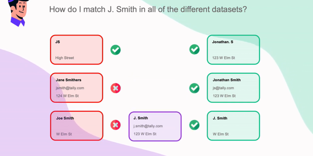This screenshot has width=313, height=156.
Task: Click the green checkmark beside green J. Smith card
Action: tap(194, 125)
